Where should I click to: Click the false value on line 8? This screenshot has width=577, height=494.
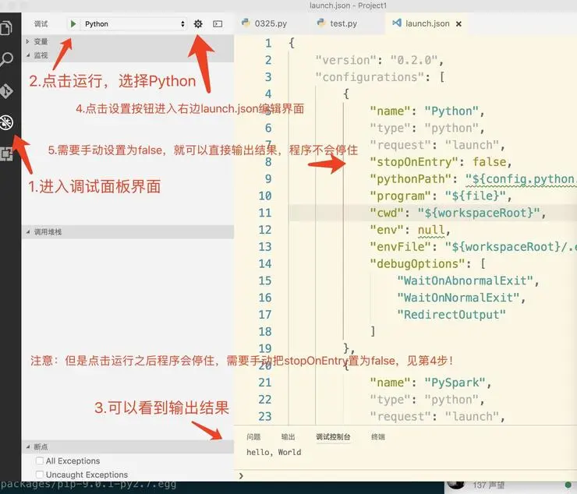pyautogui.click(x=490, y=162)
